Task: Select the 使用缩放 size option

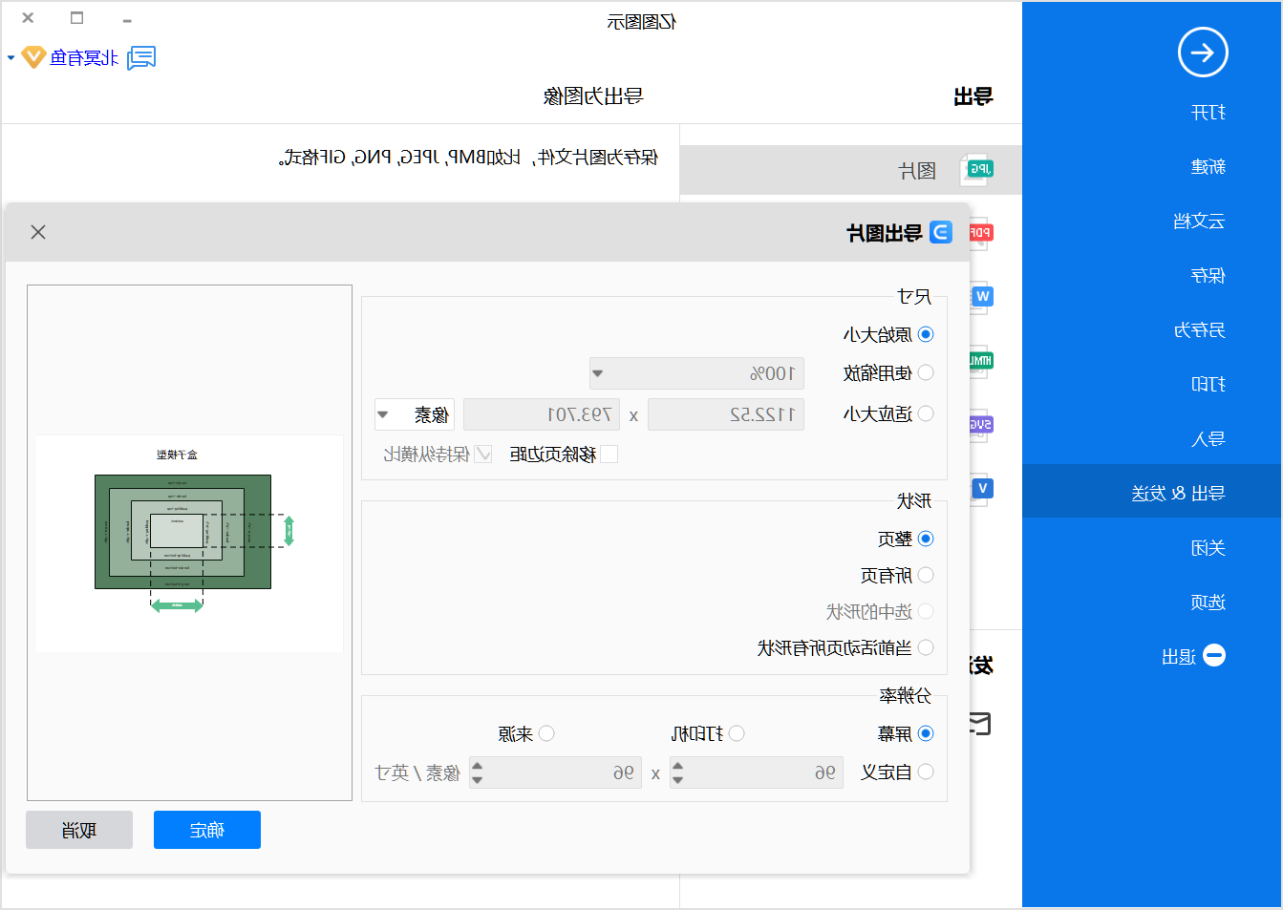Action: point(926,372)
